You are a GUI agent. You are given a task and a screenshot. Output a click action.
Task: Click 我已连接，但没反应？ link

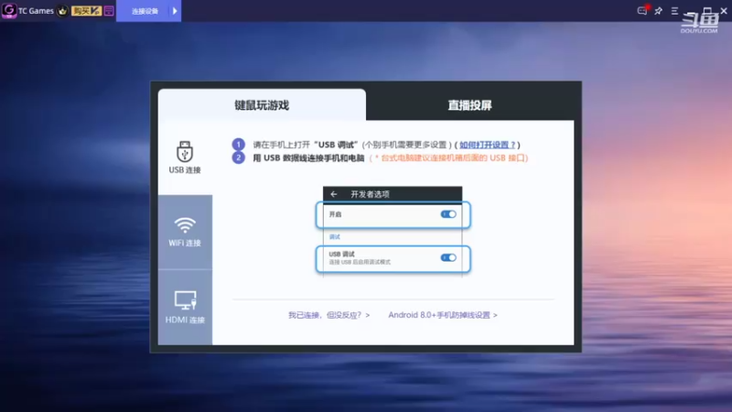pyautogui.click(x=328, y=315)
